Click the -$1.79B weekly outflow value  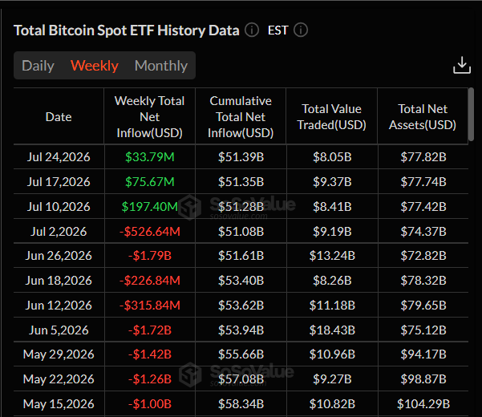coord(150,256)
